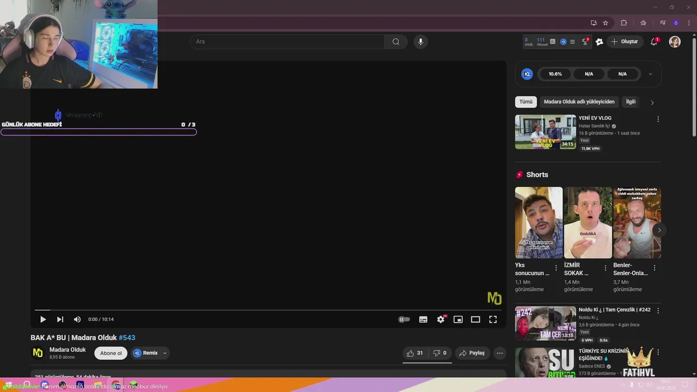697x392 pixels.
Task: Click the Madara Olduk channel avatar
Action: tap(38, 353)
